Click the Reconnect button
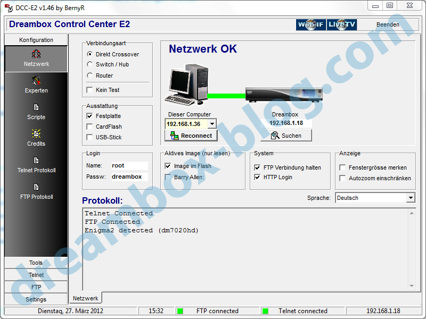 (x=191, y=136)
